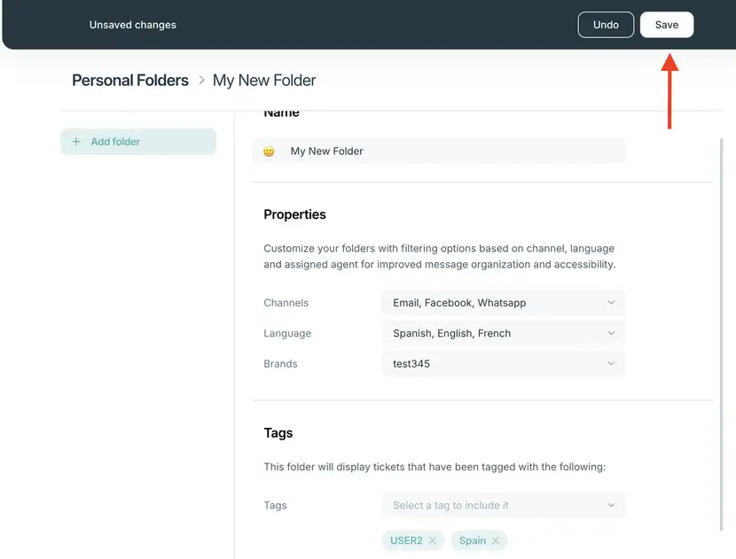Screen dimensions: 736x559
Task: Remove the Spain tag with its X
Action: click(x=495, y=540)
